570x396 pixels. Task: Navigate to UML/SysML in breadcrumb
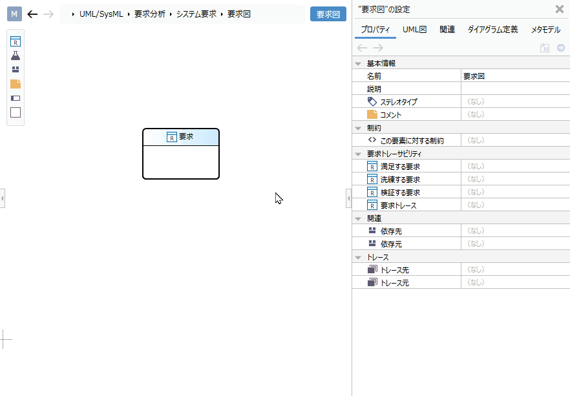101,14
